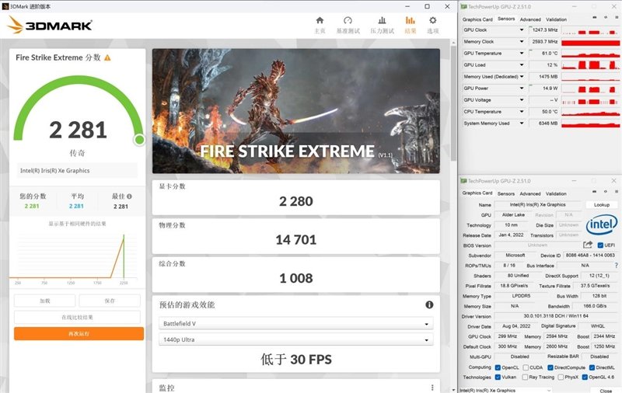
Task: Switch to Validation tab in upper GPU-Z
Action: click(556, 19)
